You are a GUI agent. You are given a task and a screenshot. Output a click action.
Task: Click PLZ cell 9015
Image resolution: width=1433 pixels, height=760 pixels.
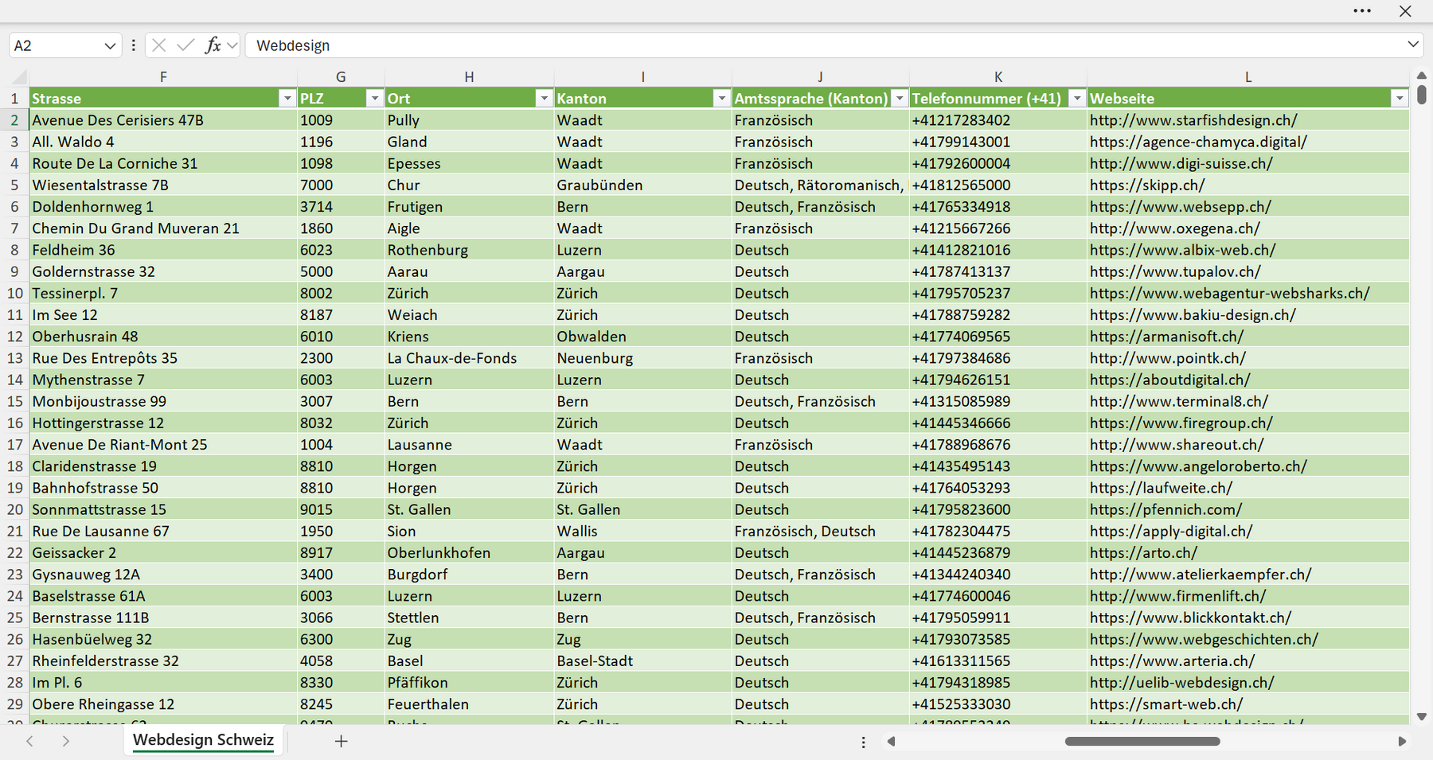341,509
